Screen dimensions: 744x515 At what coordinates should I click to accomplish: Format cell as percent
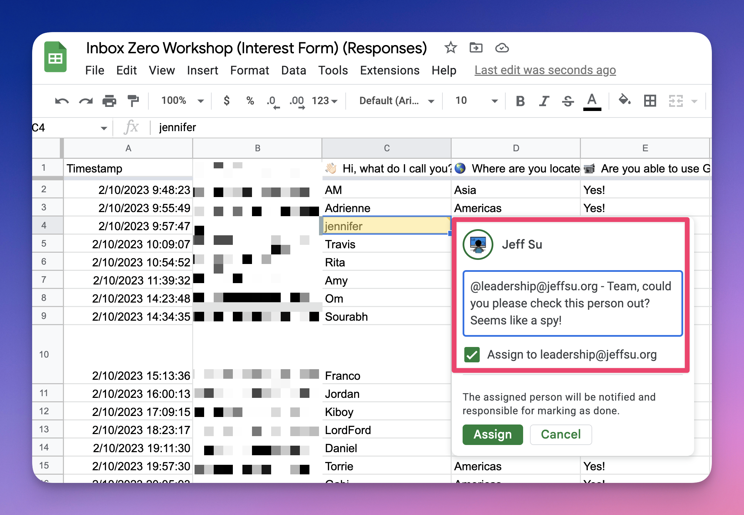point(250,101)
